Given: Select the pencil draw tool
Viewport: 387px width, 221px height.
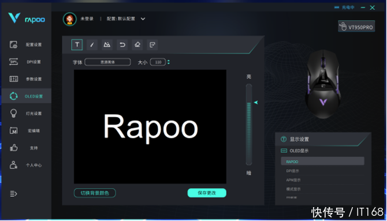Looking at the screenshot, I should pyautogui.click(x=92, y=44).
